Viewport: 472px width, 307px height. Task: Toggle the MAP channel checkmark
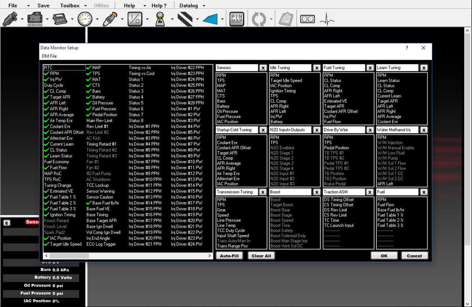tap(89, 68)
